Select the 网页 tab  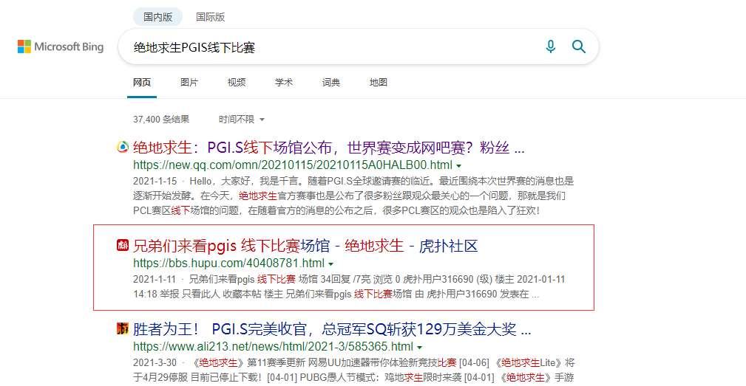142,83
